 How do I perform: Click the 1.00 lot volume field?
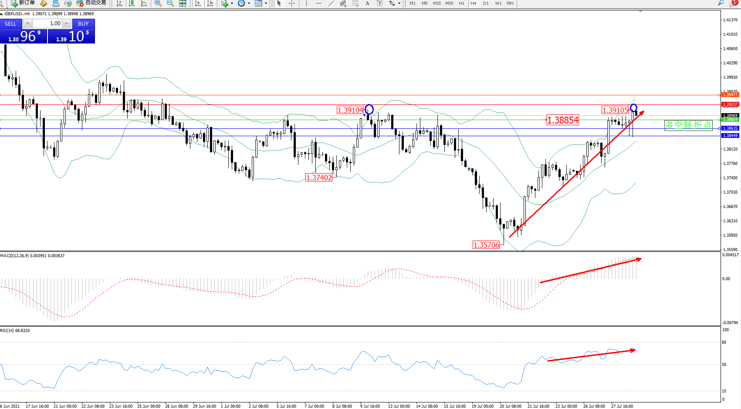pyautogui.click(x=47, y=23)
